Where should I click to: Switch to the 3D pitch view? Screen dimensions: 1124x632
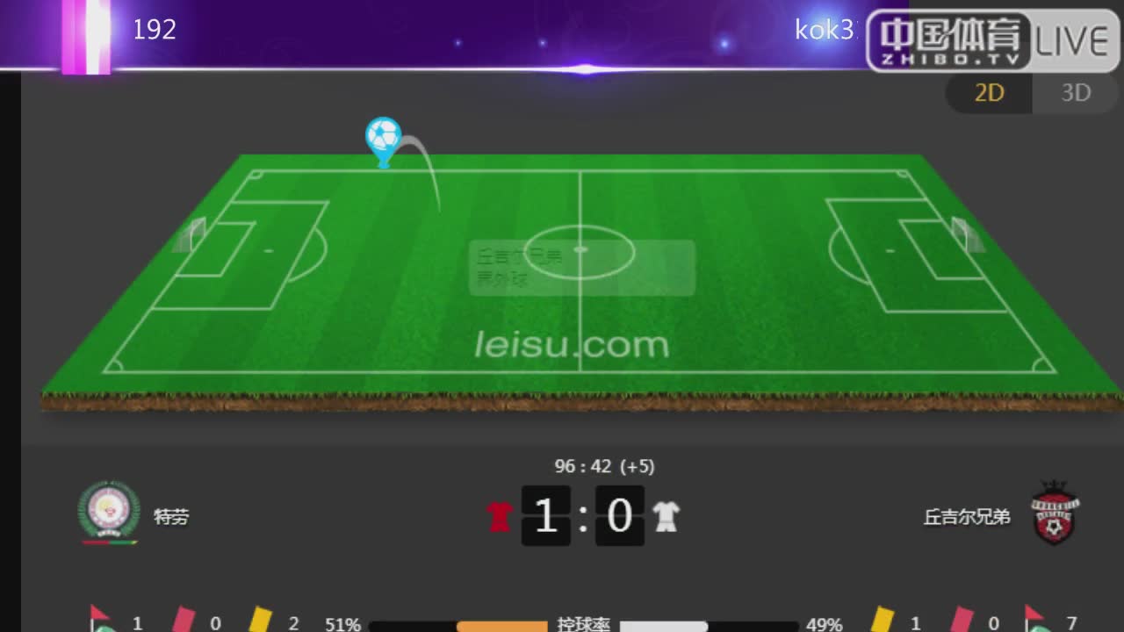click(1076, 92)
